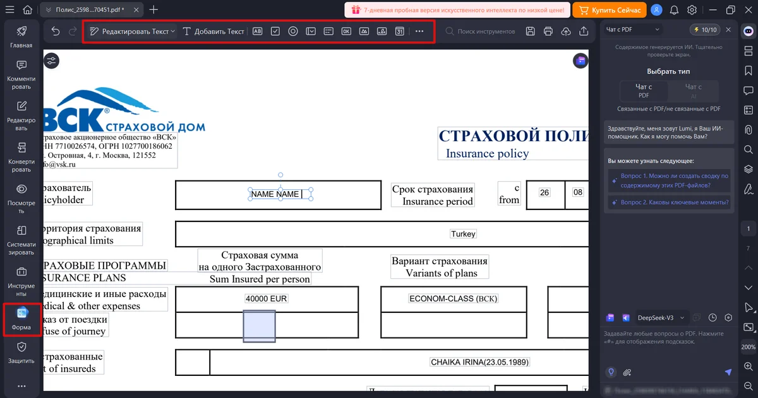Open the Чат с PDF mode dropdown
Viewport: 758px width, 398px height.
pos(633,29)
